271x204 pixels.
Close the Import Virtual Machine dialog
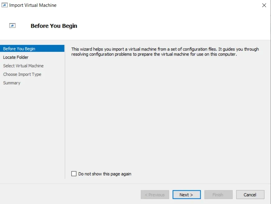[264, 5]
